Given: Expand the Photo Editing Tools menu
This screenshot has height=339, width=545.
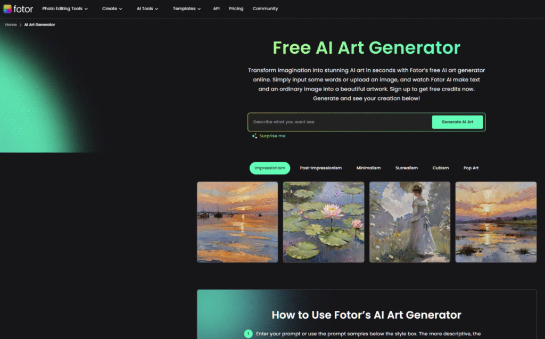Looking at the screenshot, I should 65,9.
